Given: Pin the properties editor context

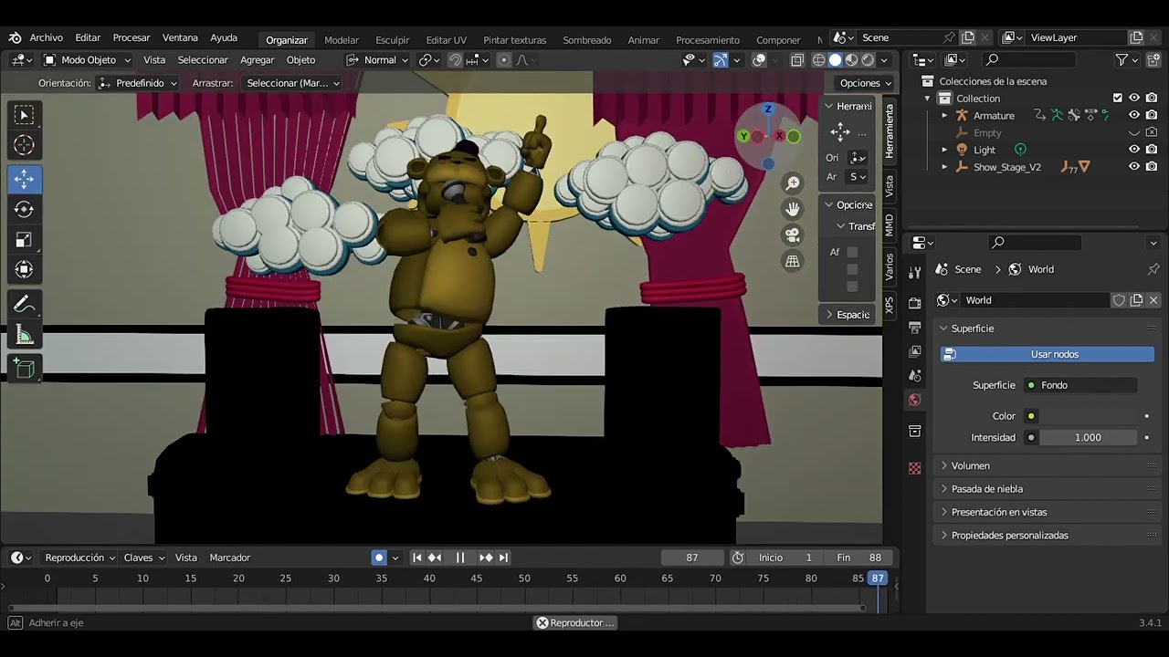Looking at the screenshot, I should tap(1153, 270).
